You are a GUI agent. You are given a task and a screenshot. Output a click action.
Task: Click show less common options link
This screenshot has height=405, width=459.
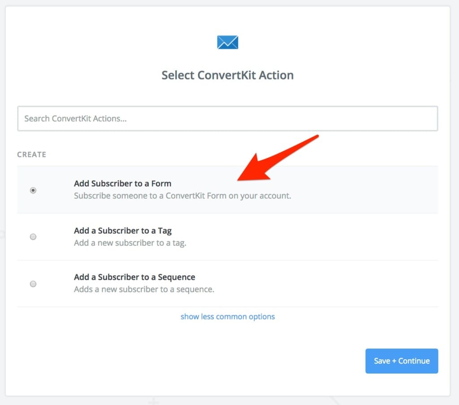click(x=227, y=317)
